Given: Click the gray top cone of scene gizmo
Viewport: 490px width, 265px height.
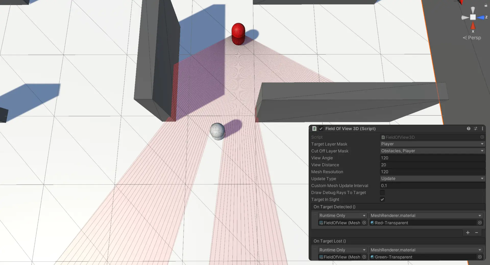Looking at the screenshot, I should pos(473,10).
